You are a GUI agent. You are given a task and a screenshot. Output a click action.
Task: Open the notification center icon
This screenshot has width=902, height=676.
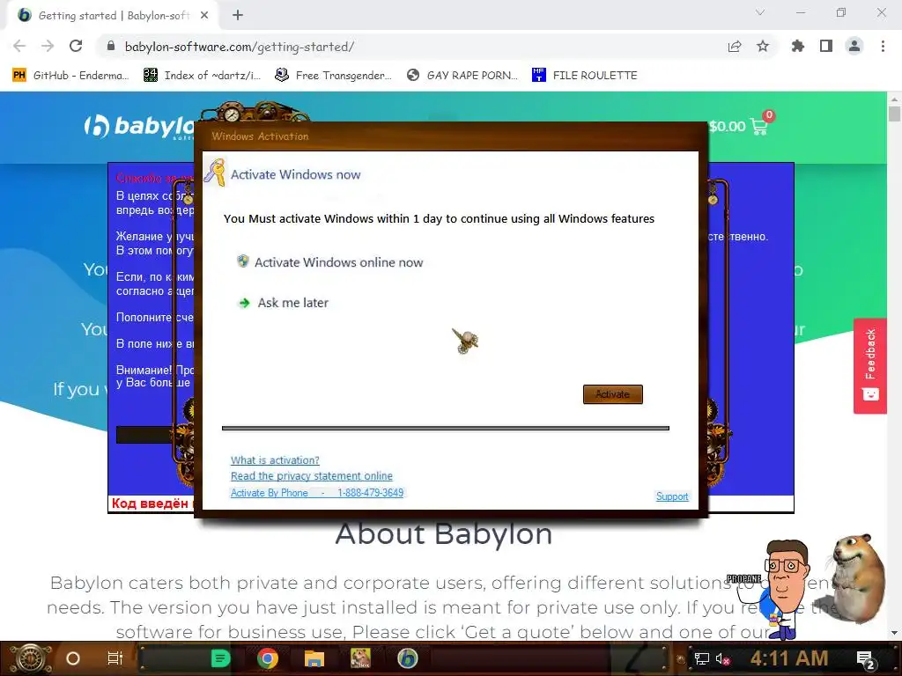tap(866, 659)
